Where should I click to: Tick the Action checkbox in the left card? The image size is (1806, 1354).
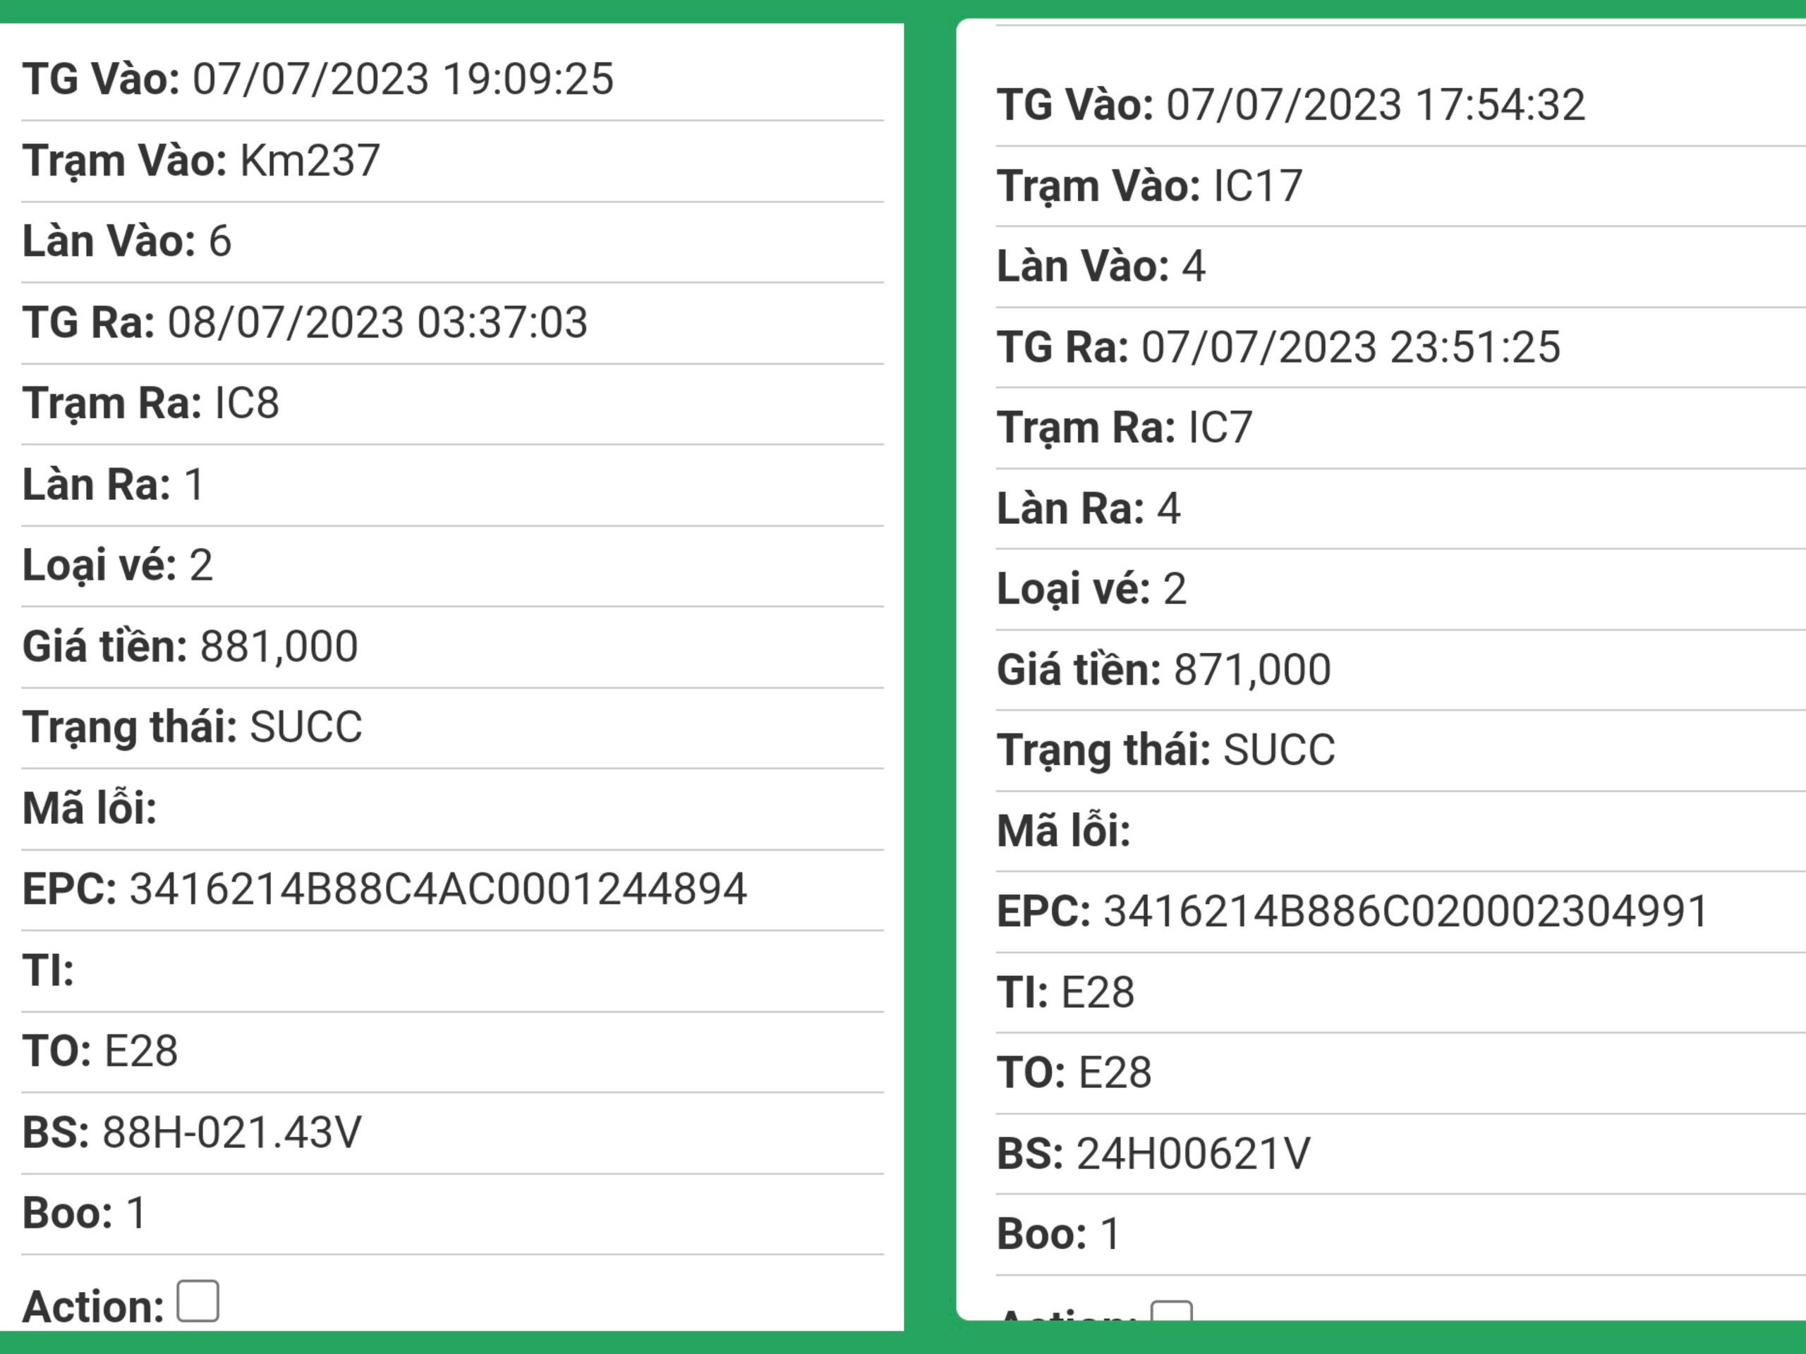coord(198,1300)
